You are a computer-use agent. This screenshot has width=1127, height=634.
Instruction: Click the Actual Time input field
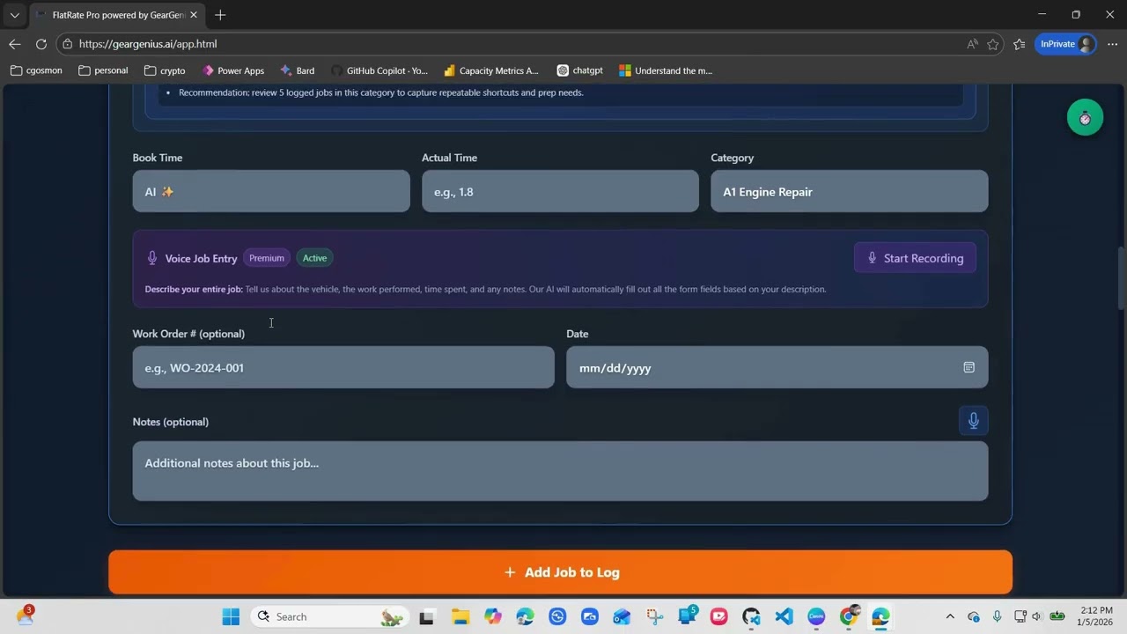tap(560, 191)
